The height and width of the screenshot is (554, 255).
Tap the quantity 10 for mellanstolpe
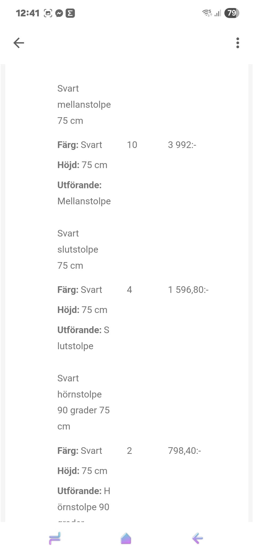(x=132, y=145)
